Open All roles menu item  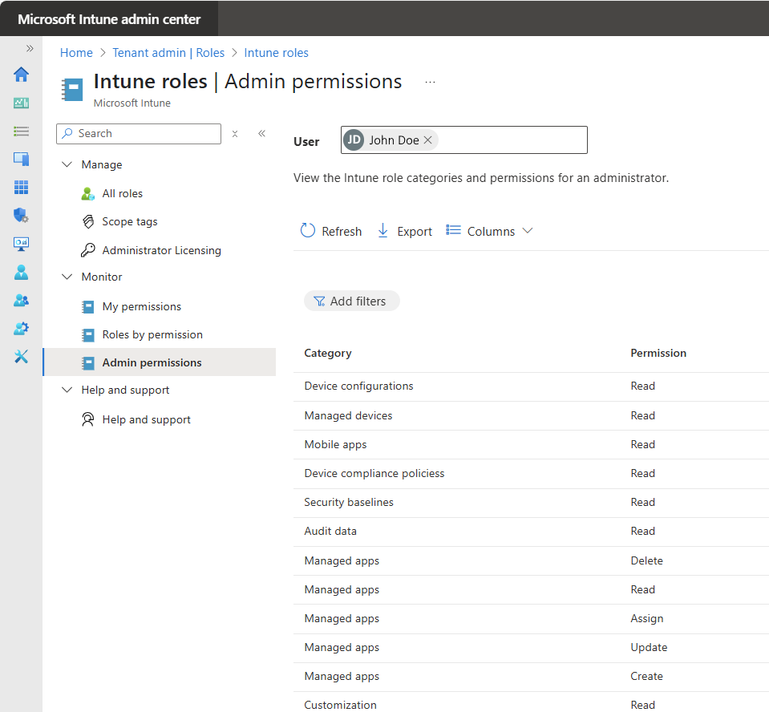(122, 193)
